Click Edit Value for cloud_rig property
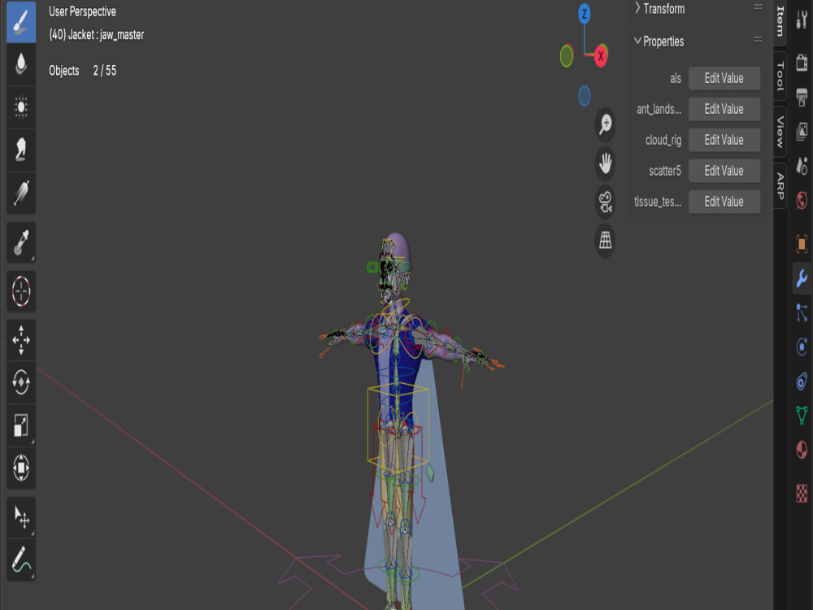 click(724, 140)
